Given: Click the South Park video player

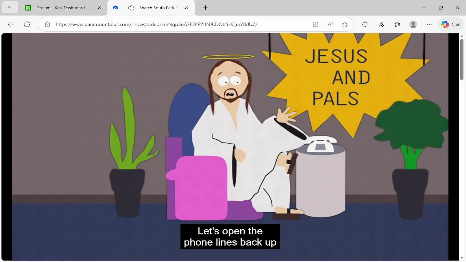Looking at the screenshot, I should point(230,147).
